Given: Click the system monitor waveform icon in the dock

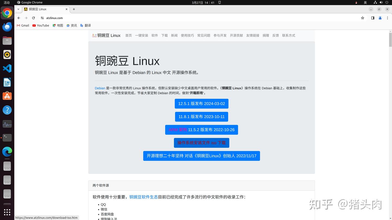Looking at the screenshot, I should [x=7, y=124].
